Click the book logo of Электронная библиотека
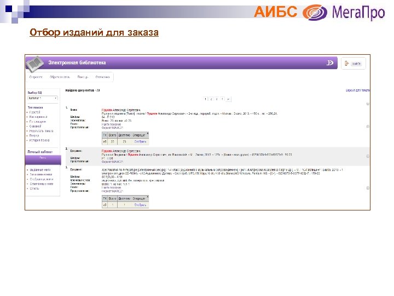Image resolution: width=394 pixels, height=296 pixels. pyautogui.click(x=35, y=63)
